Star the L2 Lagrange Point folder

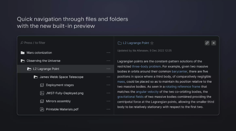point(152,43)
